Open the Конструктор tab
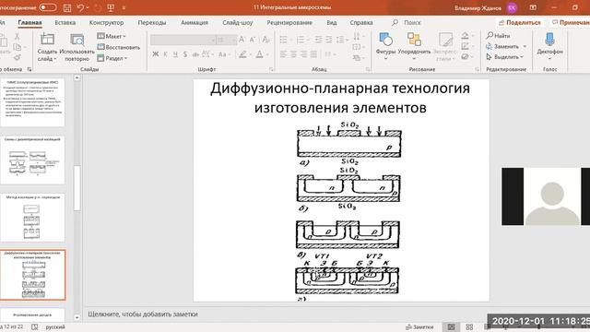 tap(107, 22)
